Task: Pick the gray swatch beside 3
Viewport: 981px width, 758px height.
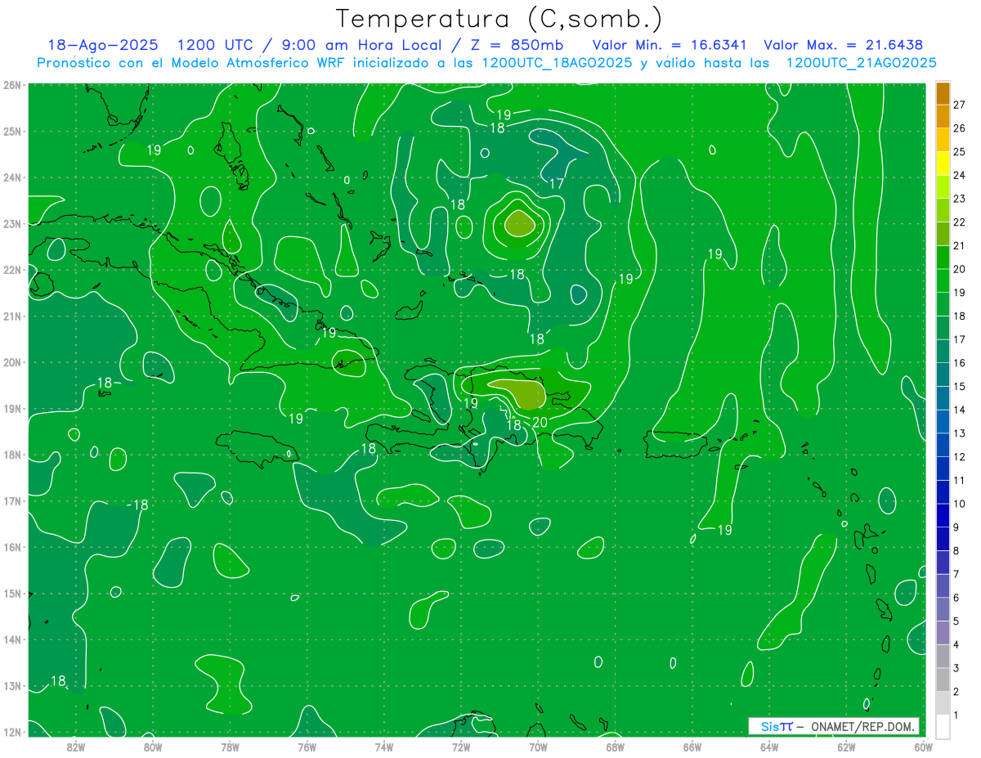Action: click(943, 656)
